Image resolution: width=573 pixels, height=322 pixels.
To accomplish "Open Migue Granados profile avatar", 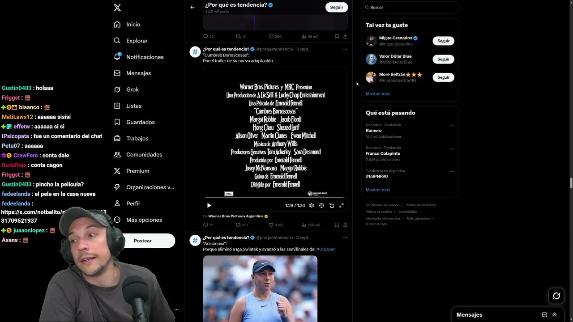I will (x=371, y=41).
